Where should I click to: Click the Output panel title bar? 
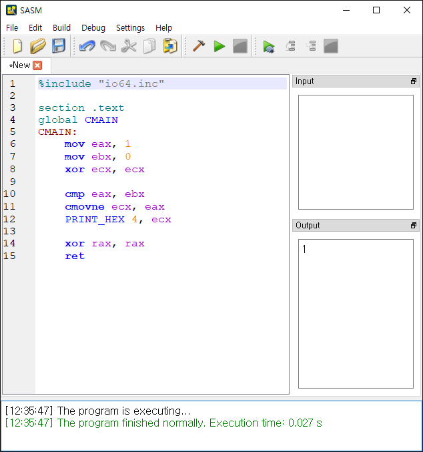click(356, 226)
